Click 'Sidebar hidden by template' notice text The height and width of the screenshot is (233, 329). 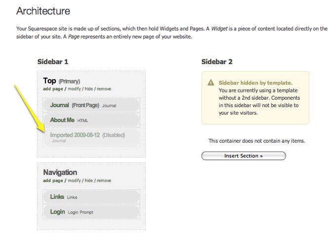[x=255, y=83]
